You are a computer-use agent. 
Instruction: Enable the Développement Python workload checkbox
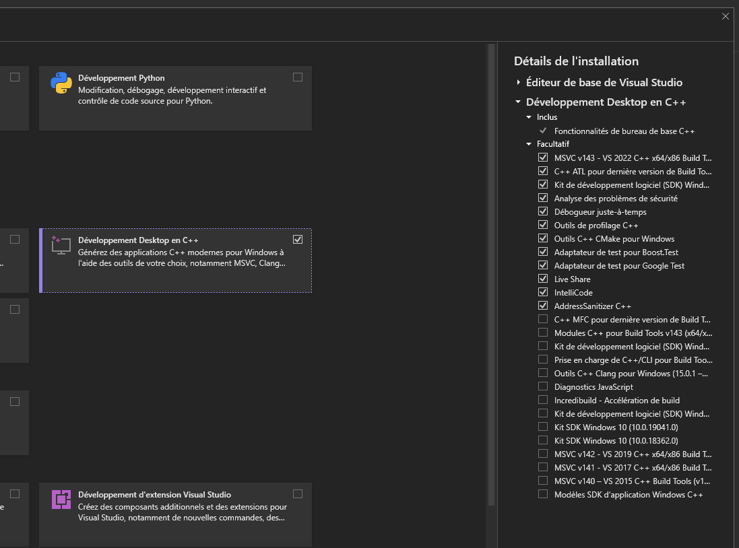[x=298, y=77]
